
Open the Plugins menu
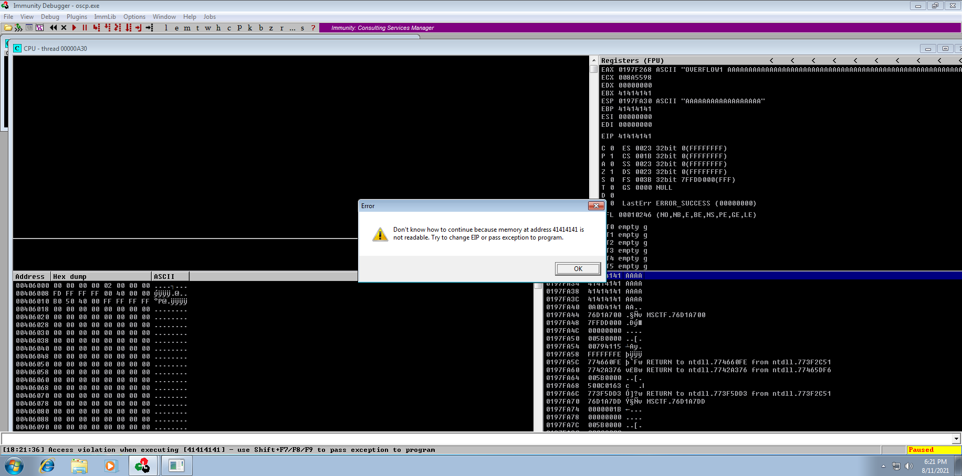77,17
